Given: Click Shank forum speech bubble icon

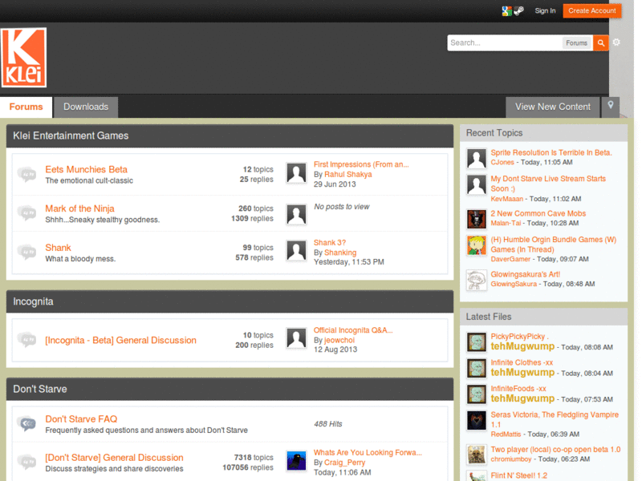Looking at the screenshot, I should [27, 253].
